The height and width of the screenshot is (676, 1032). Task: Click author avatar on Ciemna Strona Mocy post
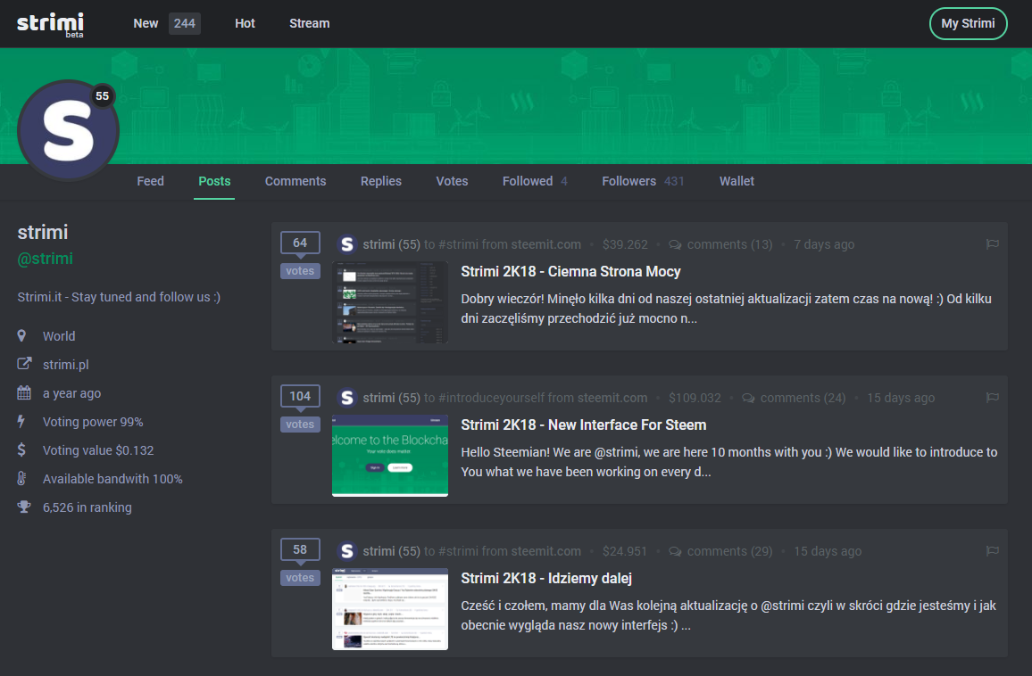(x=347, y=244)
